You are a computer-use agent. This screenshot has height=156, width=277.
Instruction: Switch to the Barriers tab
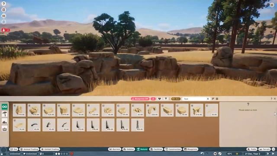coord(115,149)
